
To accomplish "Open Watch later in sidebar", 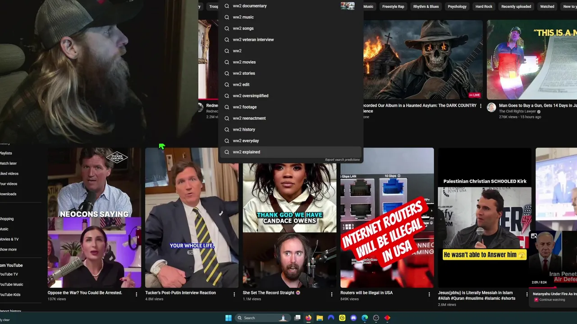I will click(8, 163).
